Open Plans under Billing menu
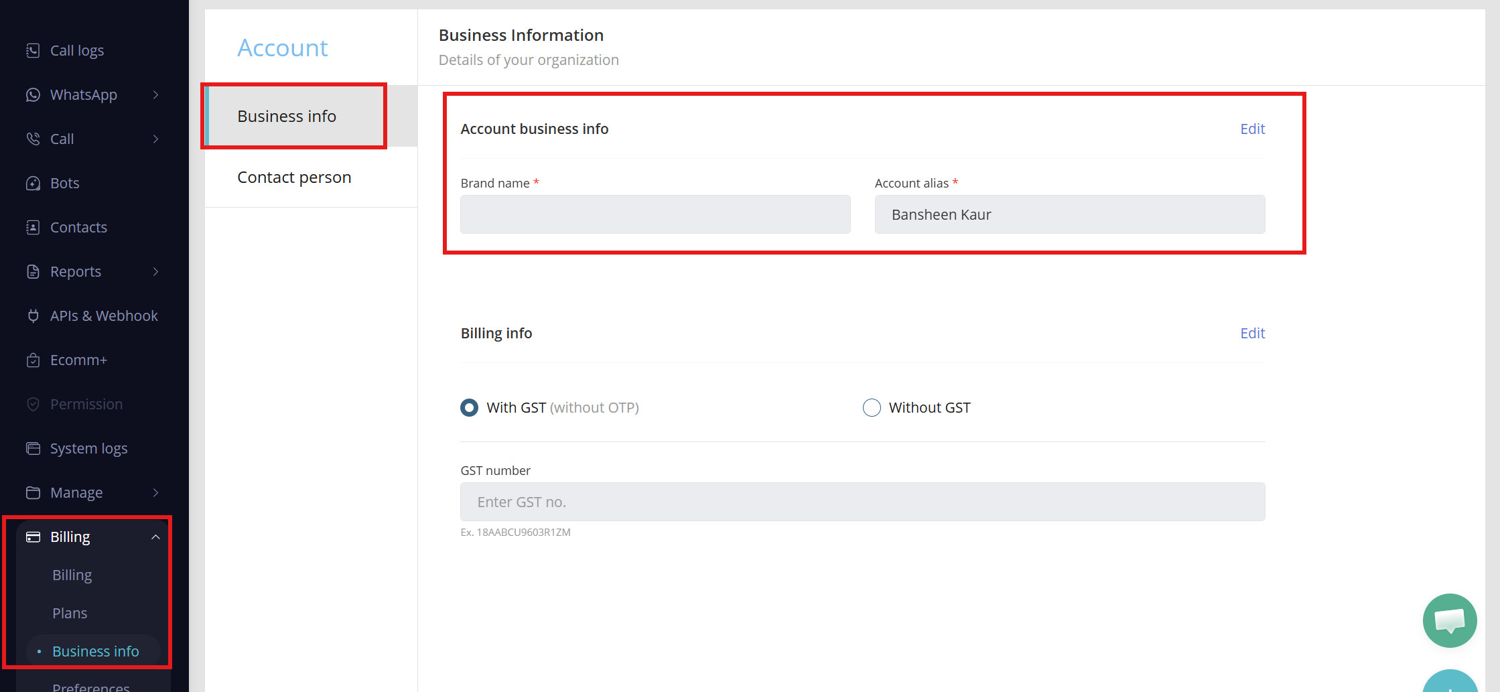Image resolution: width=1500 pixels, height=692 pixels. (70, 613)
